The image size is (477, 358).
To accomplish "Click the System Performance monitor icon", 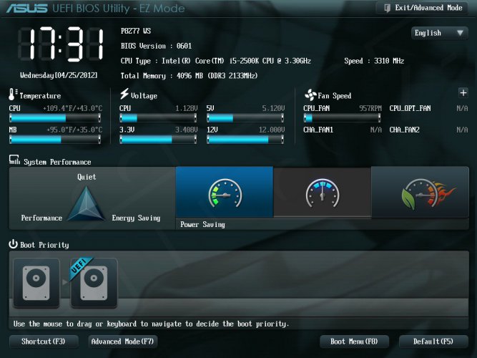I will coord(14,160).
